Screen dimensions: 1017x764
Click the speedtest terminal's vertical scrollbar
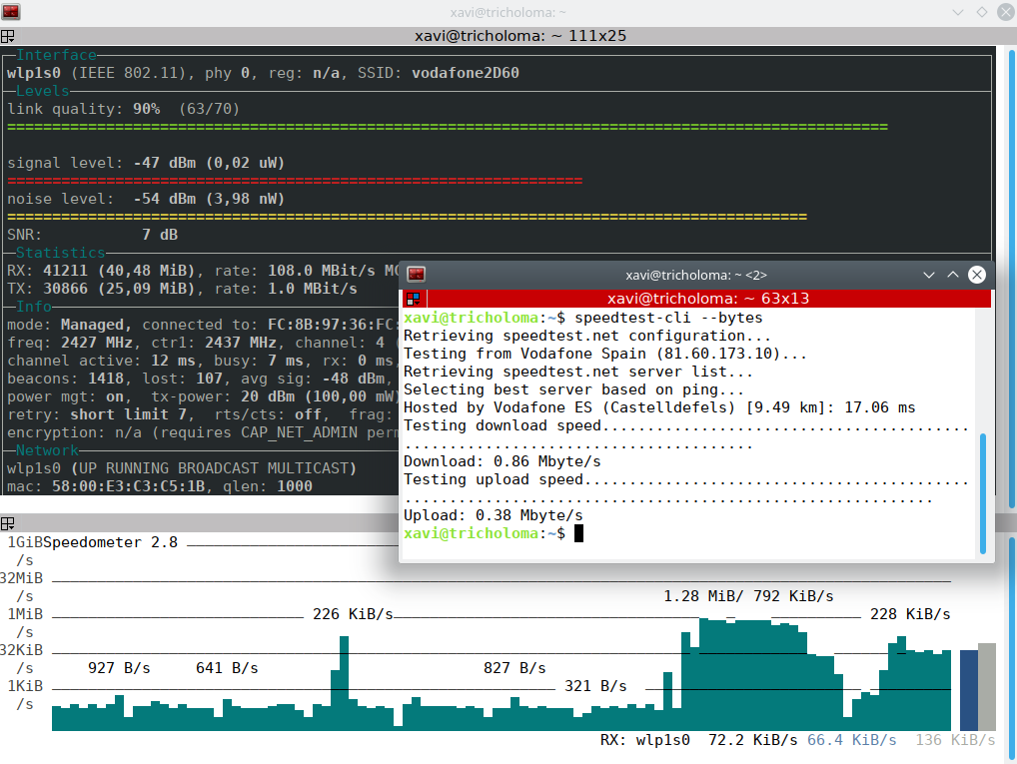click(x=983, y=493)
